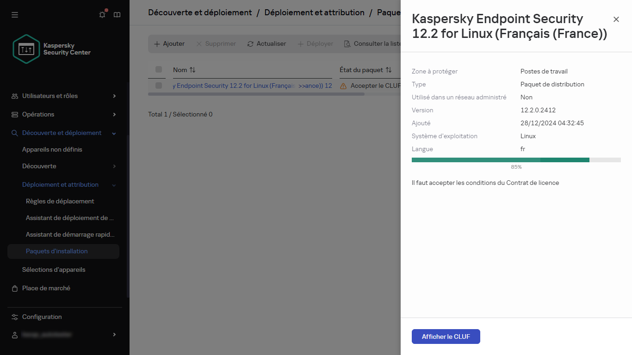Open the Place de marché section

click(46, 288)
